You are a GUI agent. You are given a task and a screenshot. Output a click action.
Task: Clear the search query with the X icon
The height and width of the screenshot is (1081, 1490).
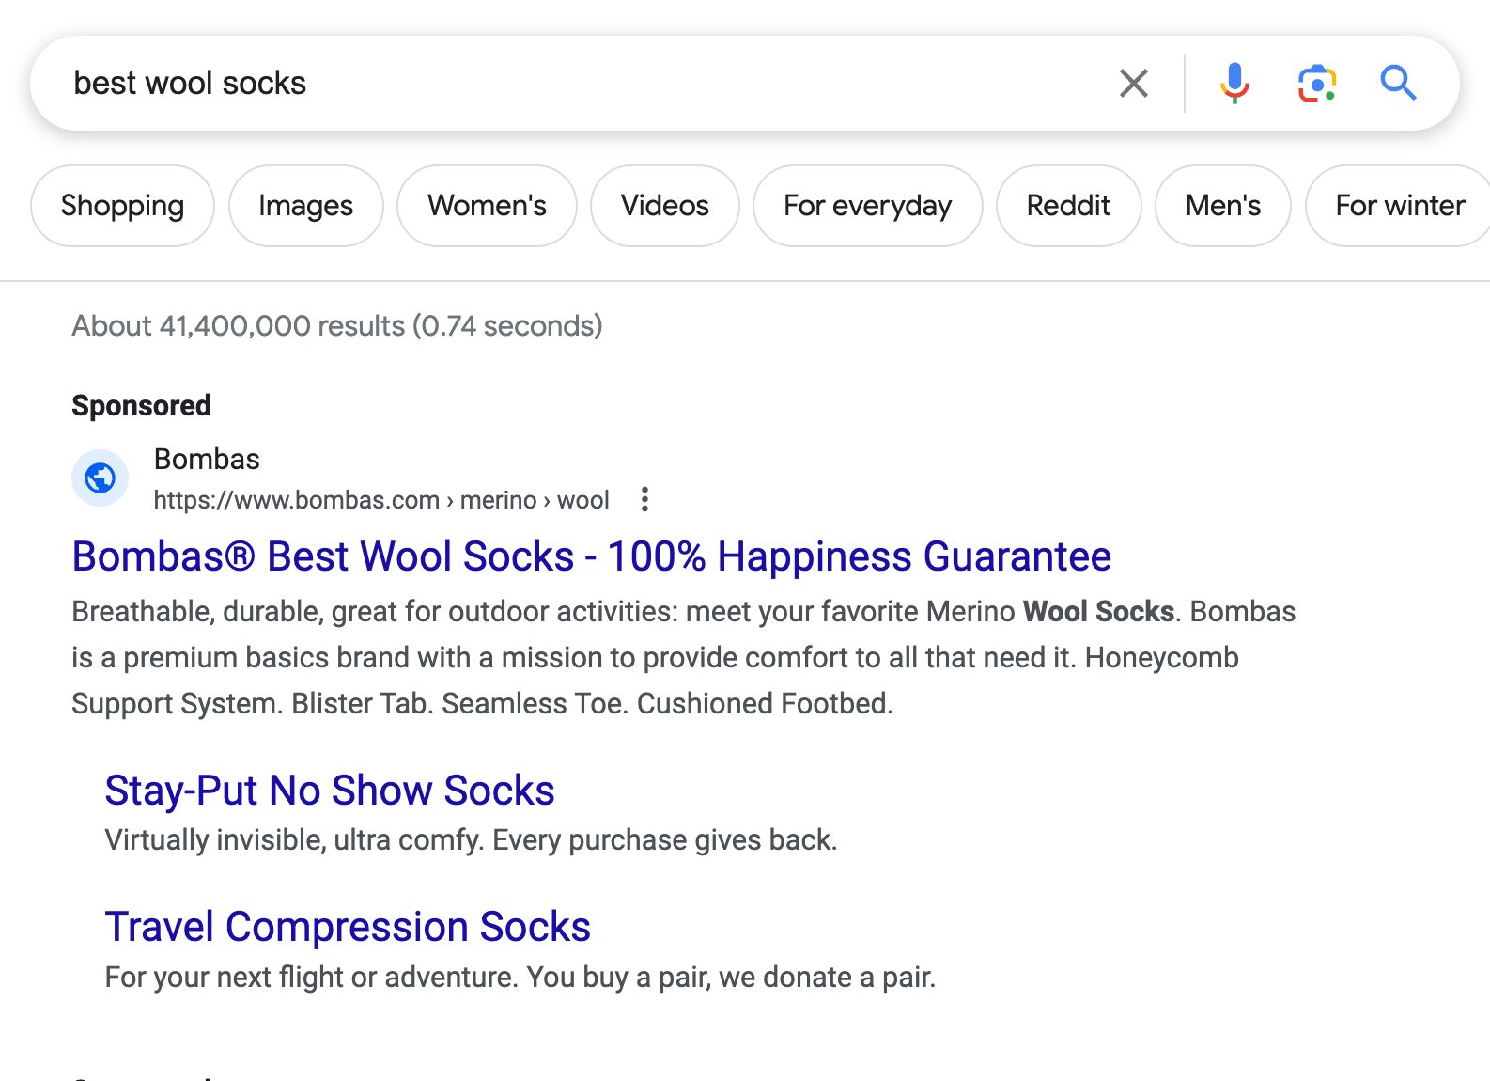1134,83
